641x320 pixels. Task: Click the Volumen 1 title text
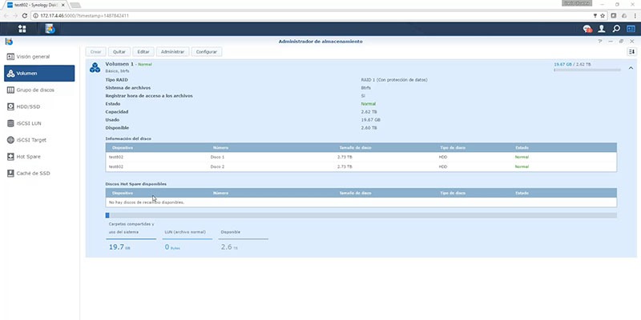pyautogui.click(x=119, y=64)
